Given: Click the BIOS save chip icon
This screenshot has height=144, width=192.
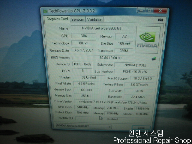Looking at the screenshot, I should [154, 58].
